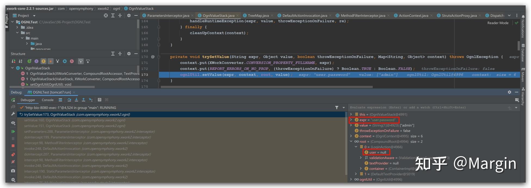The height and width of the screenshot is (188, 531).
Task: Toggle sort by visibility in Structure
Action: (13, 61)
